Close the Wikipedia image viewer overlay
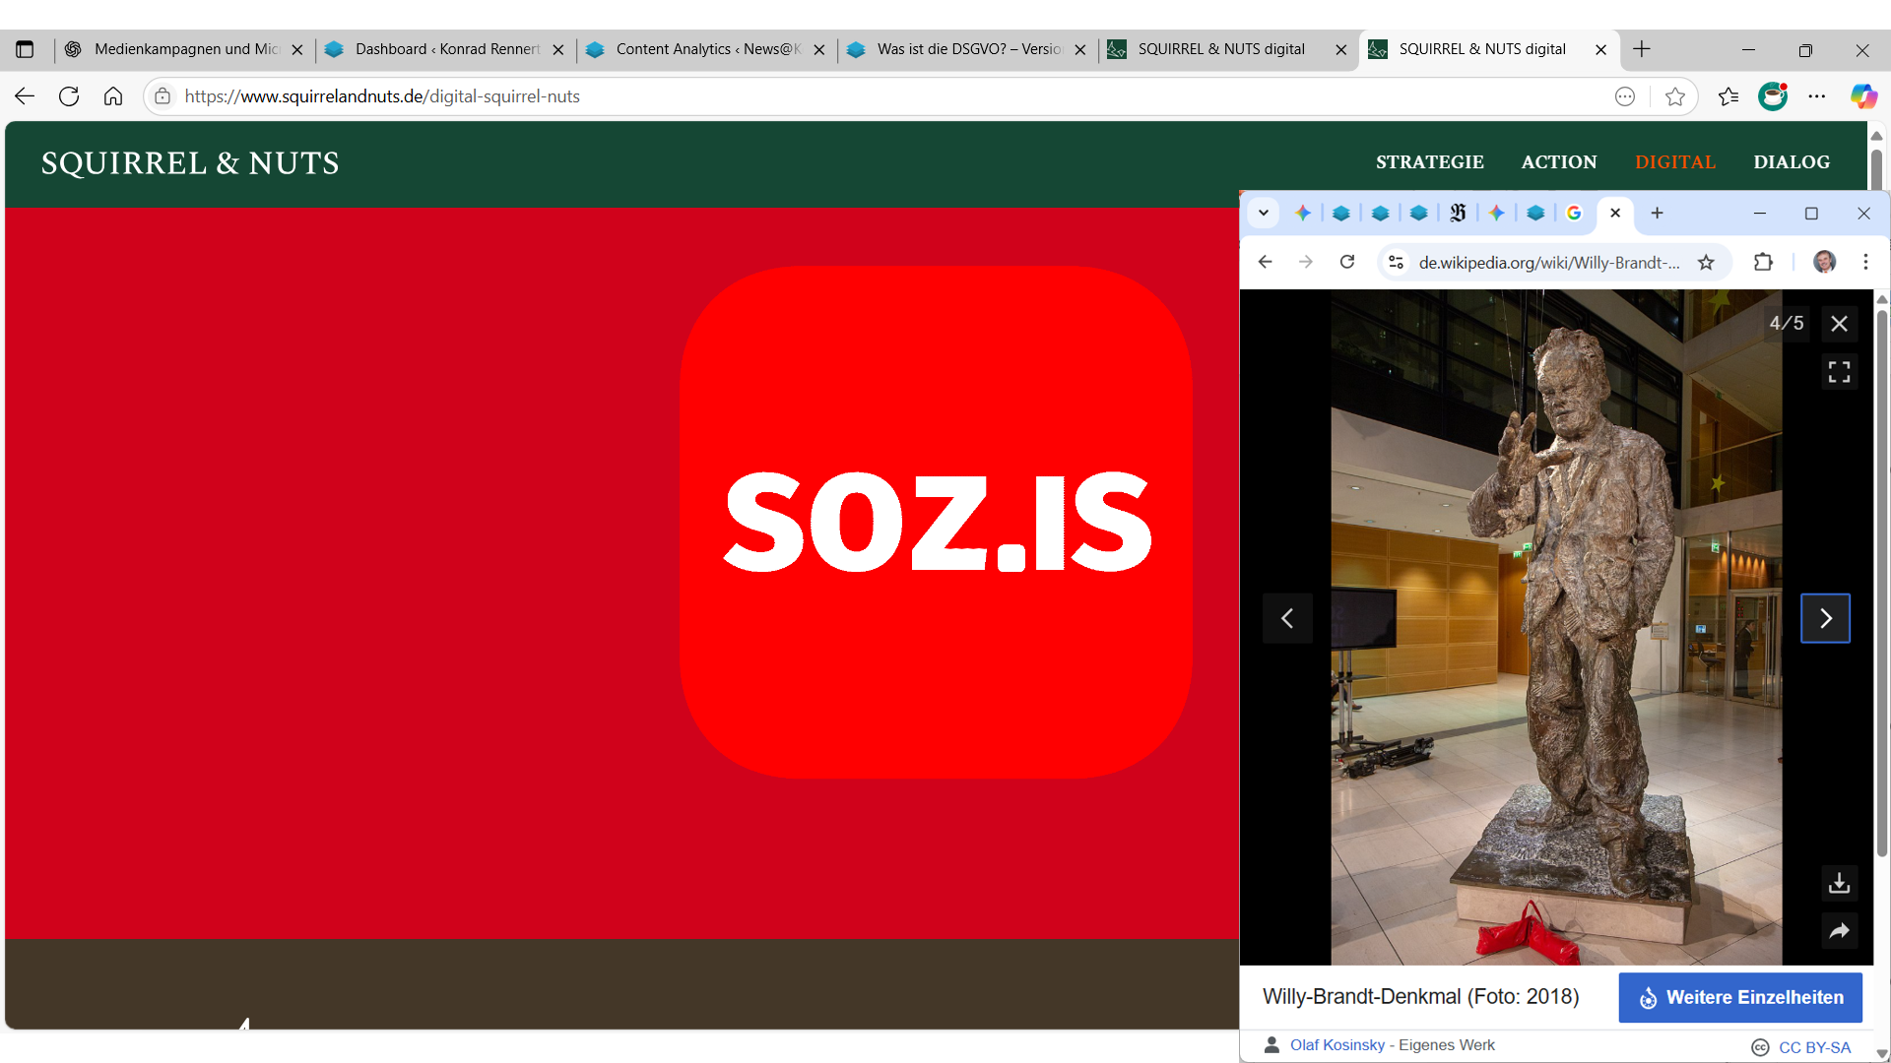The height and width of the screenshot is (1063, 1891). pos(1839,324)
